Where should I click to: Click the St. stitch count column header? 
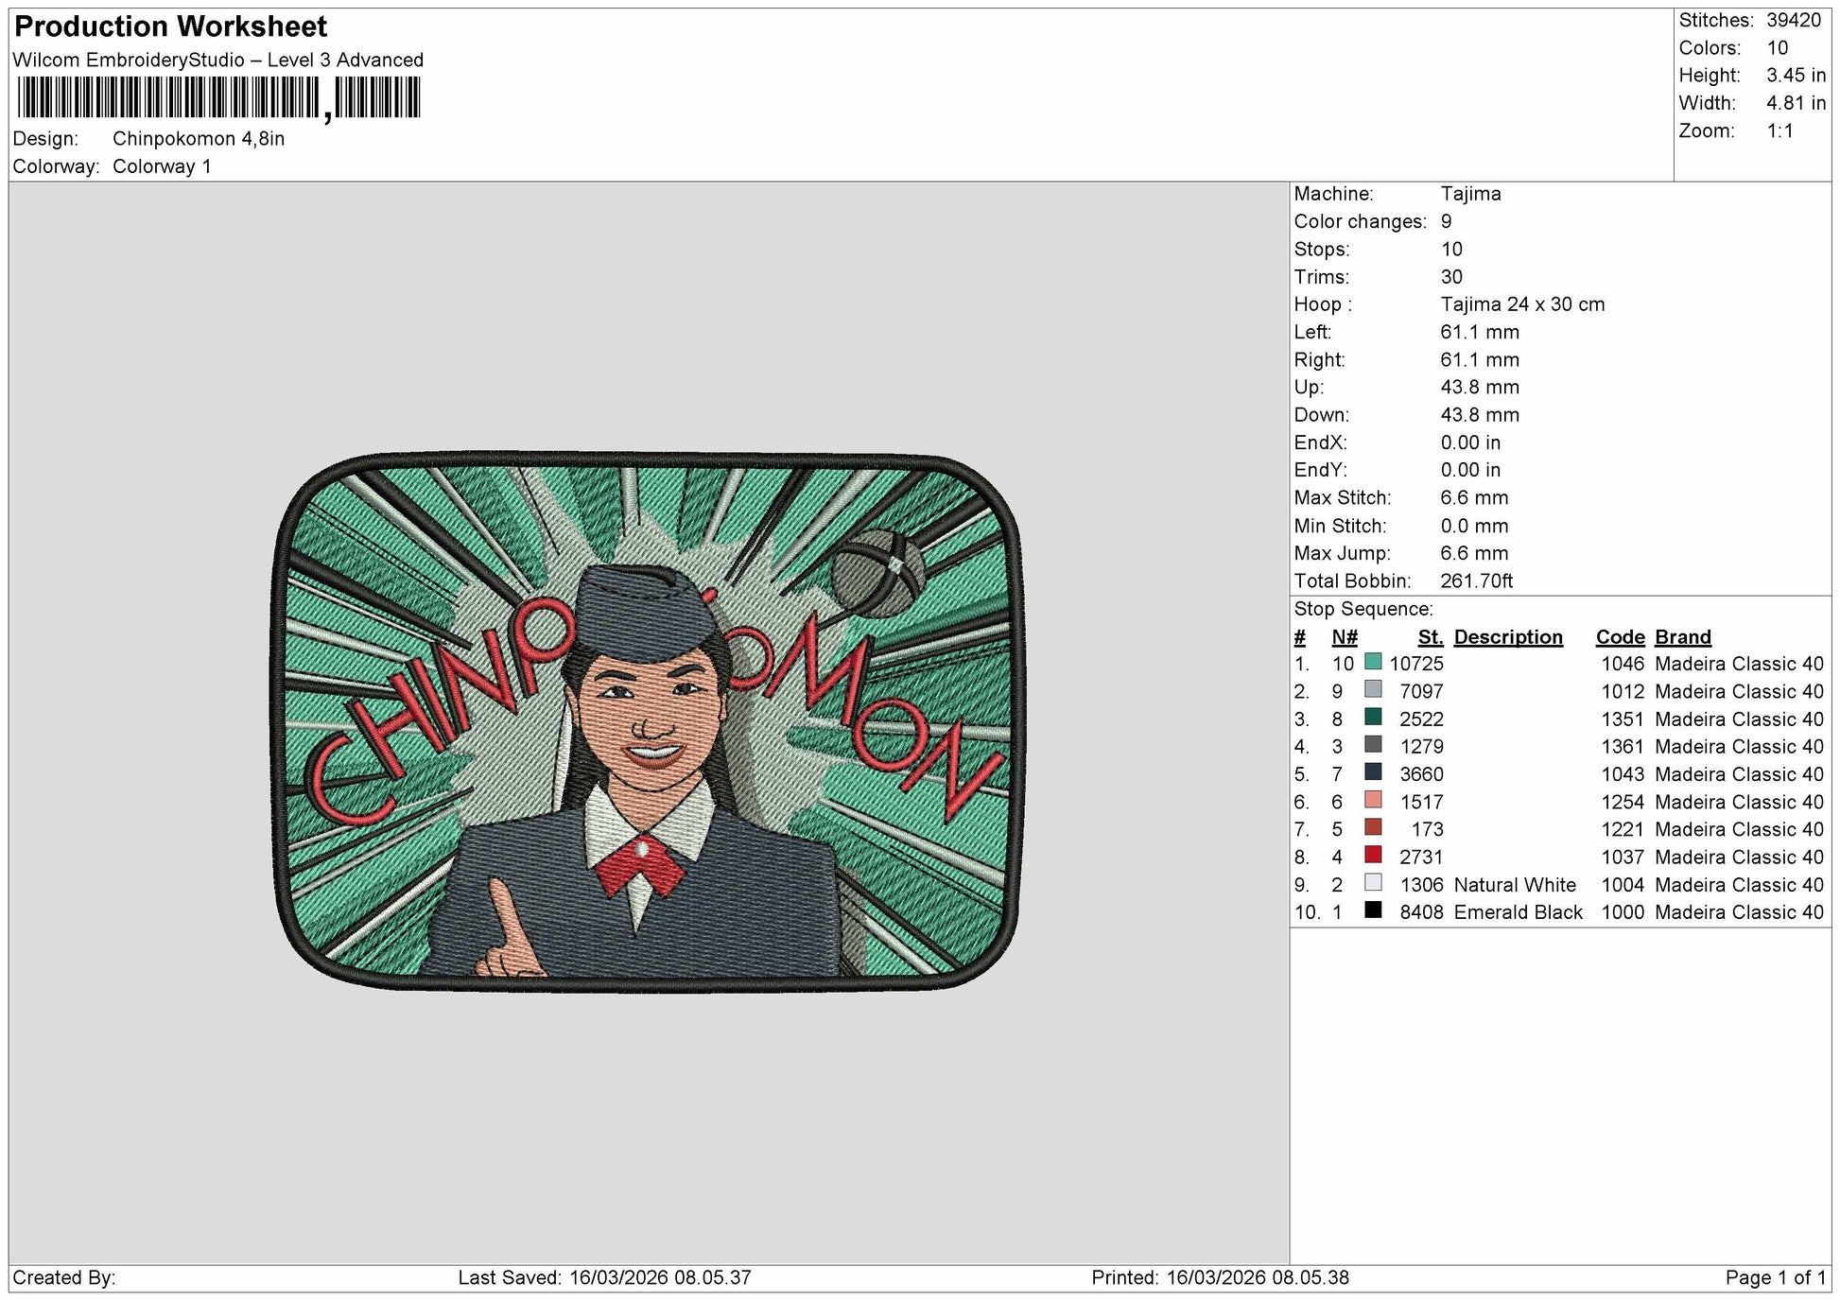point(1431,637)
